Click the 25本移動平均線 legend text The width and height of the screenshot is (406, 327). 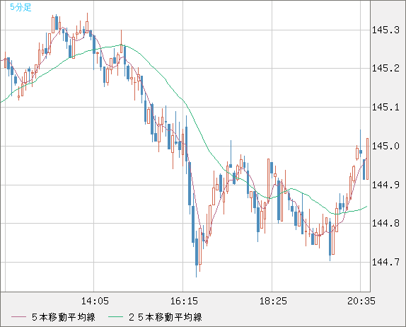tap(166, 317)
